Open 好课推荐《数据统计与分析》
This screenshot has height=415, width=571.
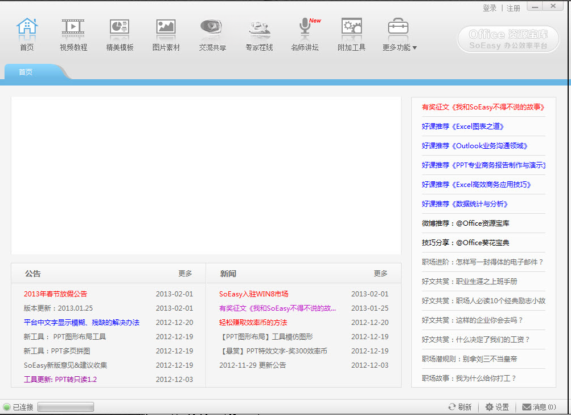click(465, 204)
